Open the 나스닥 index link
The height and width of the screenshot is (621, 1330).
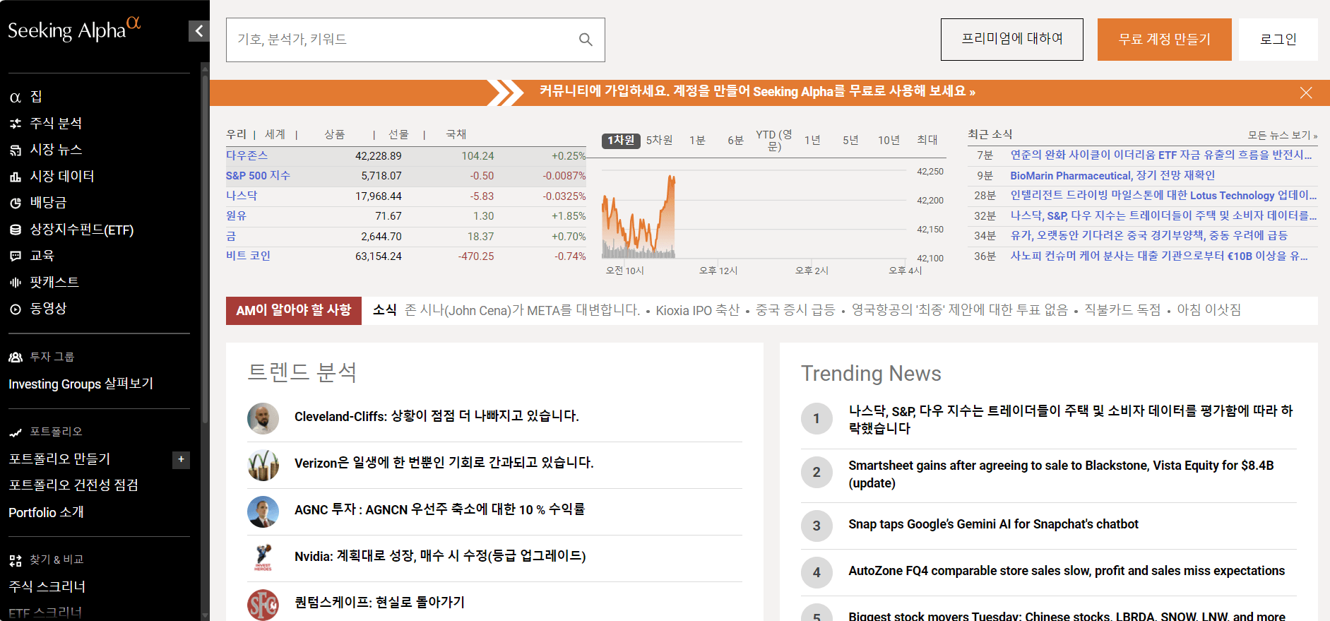tap(242, 196)
